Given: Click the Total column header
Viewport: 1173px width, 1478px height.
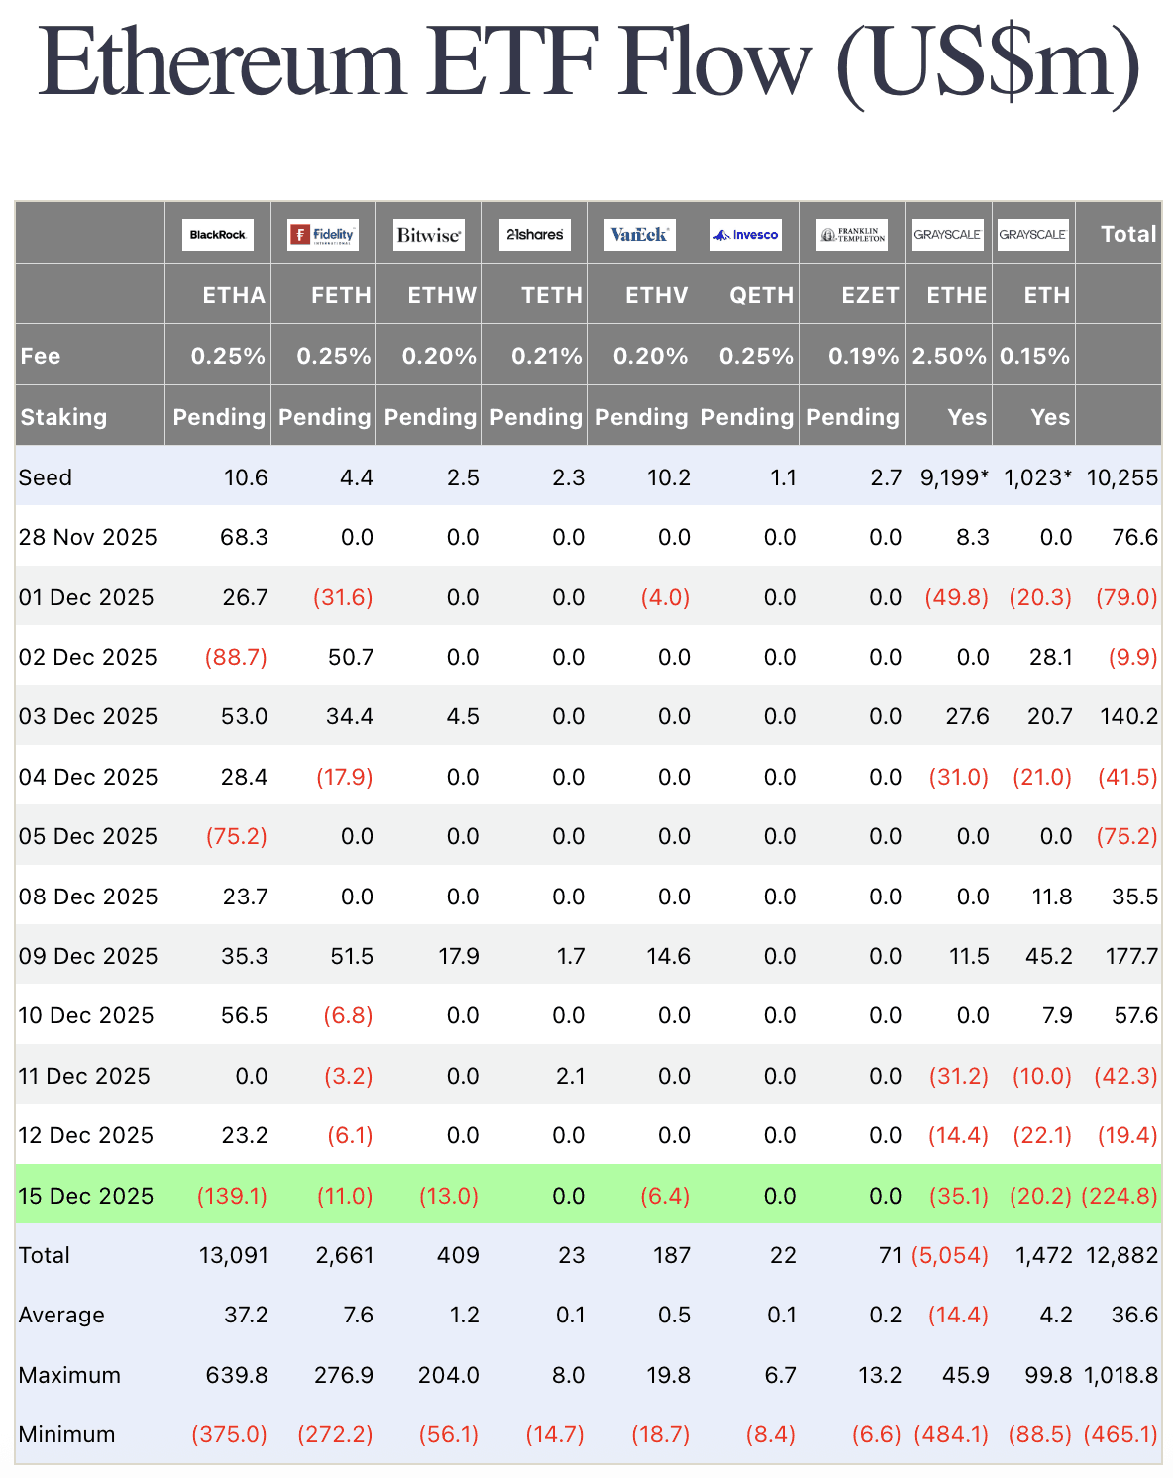Looking at the screenshot, I should tap(1130, 234).
